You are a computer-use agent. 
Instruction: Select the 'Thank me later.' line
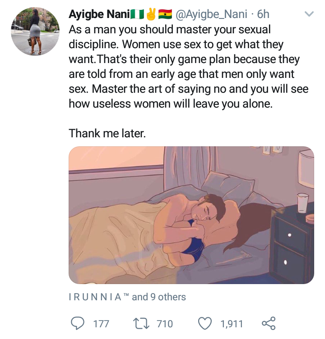(x=107, y=133)
